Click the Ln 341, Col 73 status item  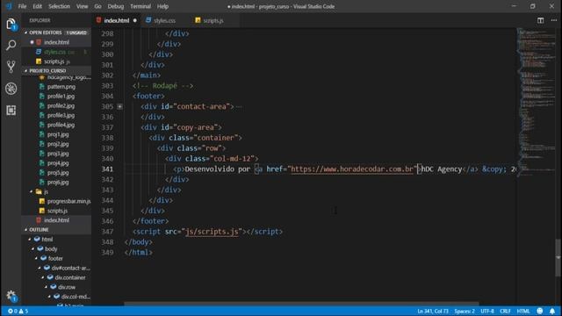click(x=433, y=311)
